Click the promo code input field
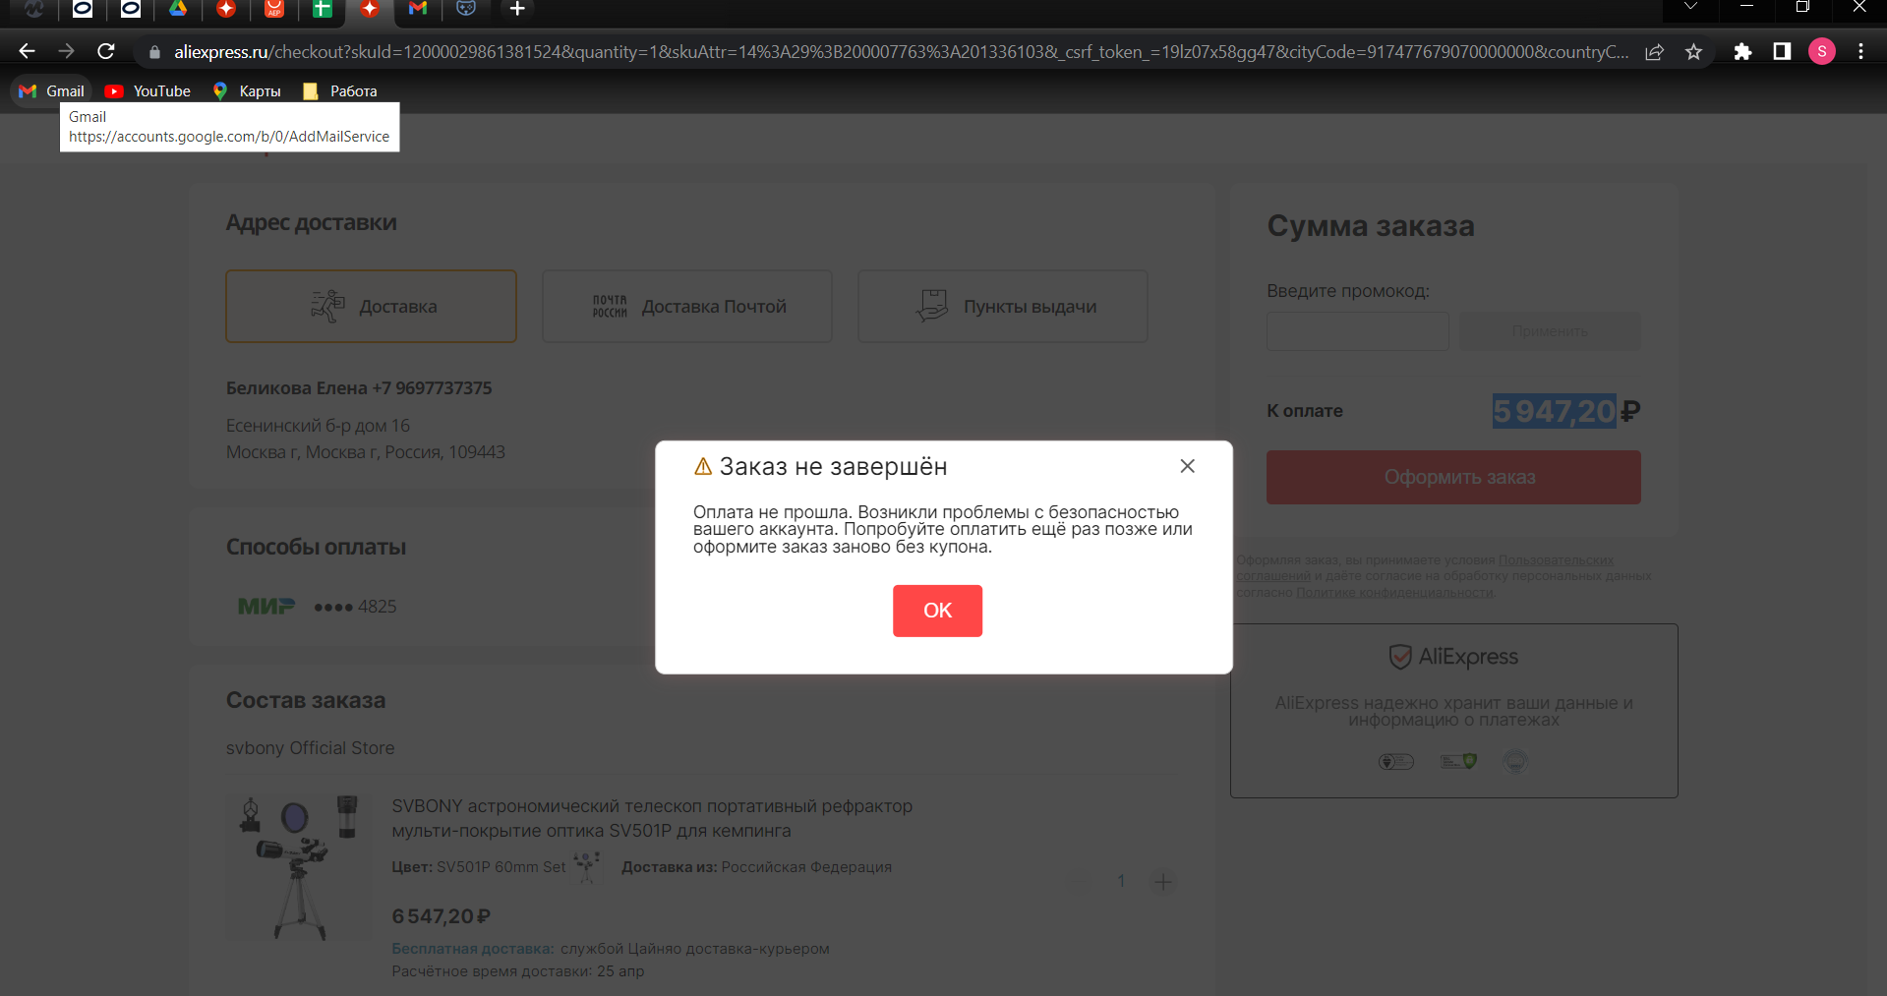 [1357, 331]
